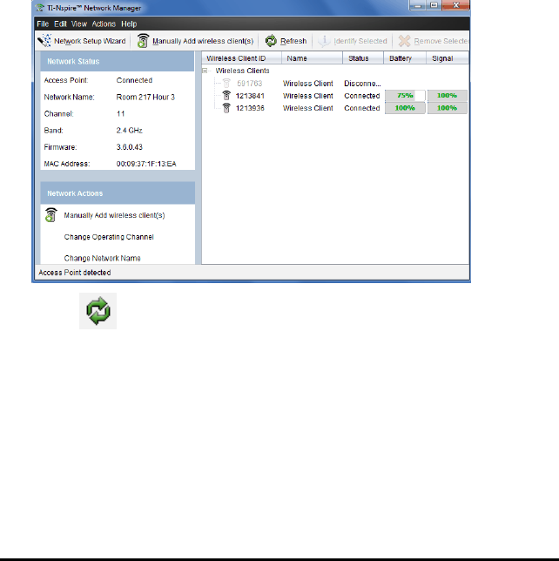Click Remove Selected toolbar label
This screenshot has height=561, width=559.
click(441, 41)
